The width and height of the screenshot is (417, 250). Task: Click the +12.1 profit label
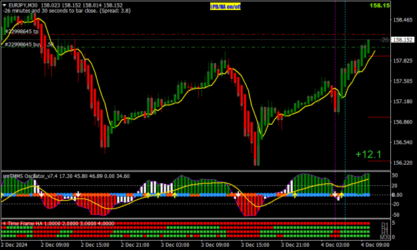(368, 154)
